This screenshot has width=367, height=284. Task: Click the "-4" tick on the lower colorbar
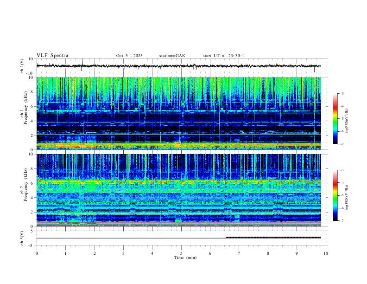pyautogui.click(x=342, y=183)
